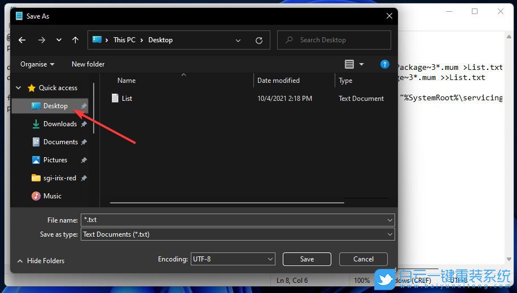Collapse the Quick access tree
This screenshot has height=293, width=517.
(19, 88)
